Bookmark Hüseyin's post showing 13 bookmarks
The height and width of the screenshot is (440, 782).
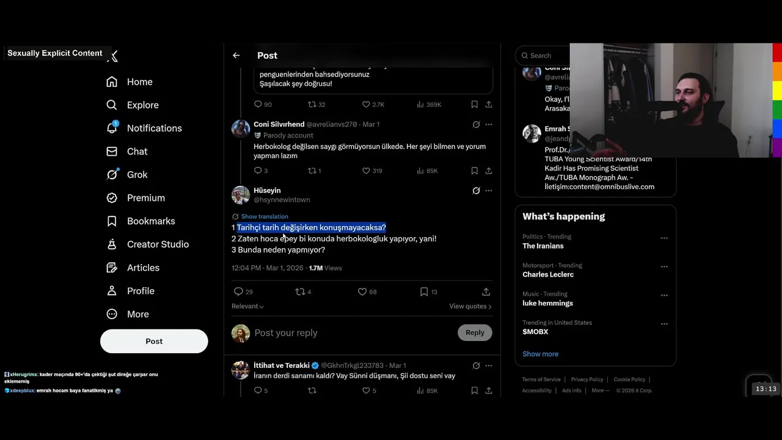coord(424,291)
